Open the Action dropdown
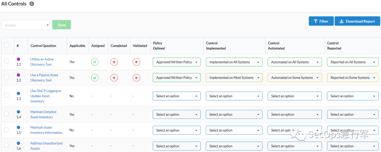This screenshot has height=152, width=381. (26, 25)
